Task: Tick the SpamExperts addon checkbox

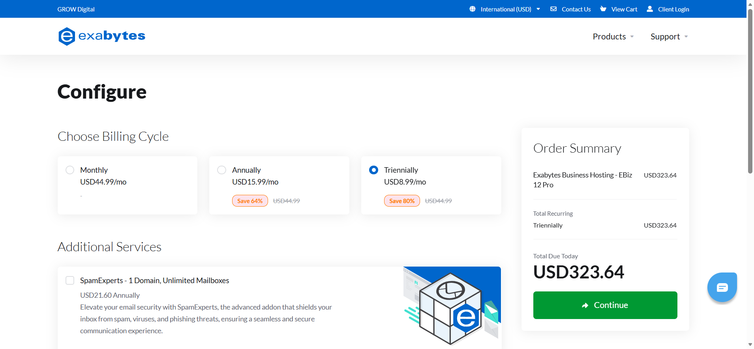Action: tap(70, 280)
